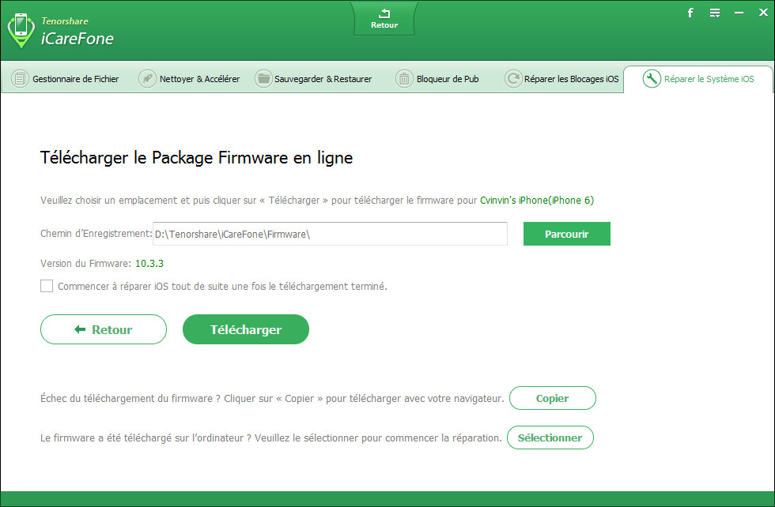Click the Retour button at top center
The width and height of the screenshot is (775, 507).
tap(384, 19)
